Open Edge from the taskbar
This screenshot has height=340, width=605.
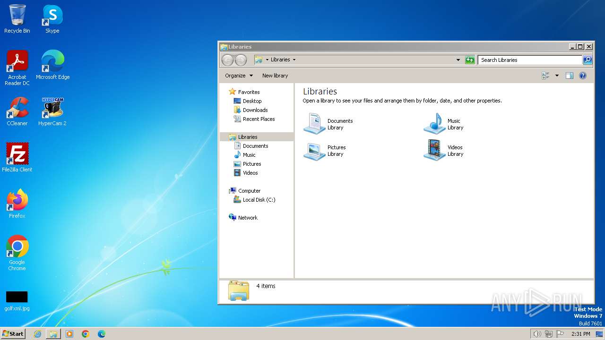[x=102, y=334]
